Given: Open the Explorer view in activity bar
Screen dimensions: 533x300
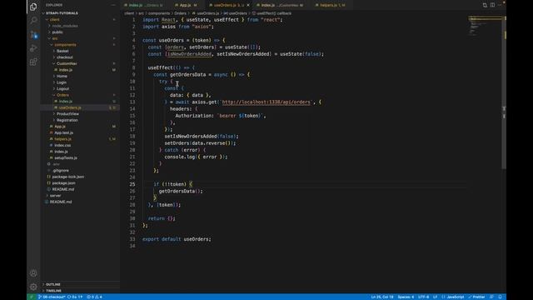Looking at the screenshot, I should 33,7.
